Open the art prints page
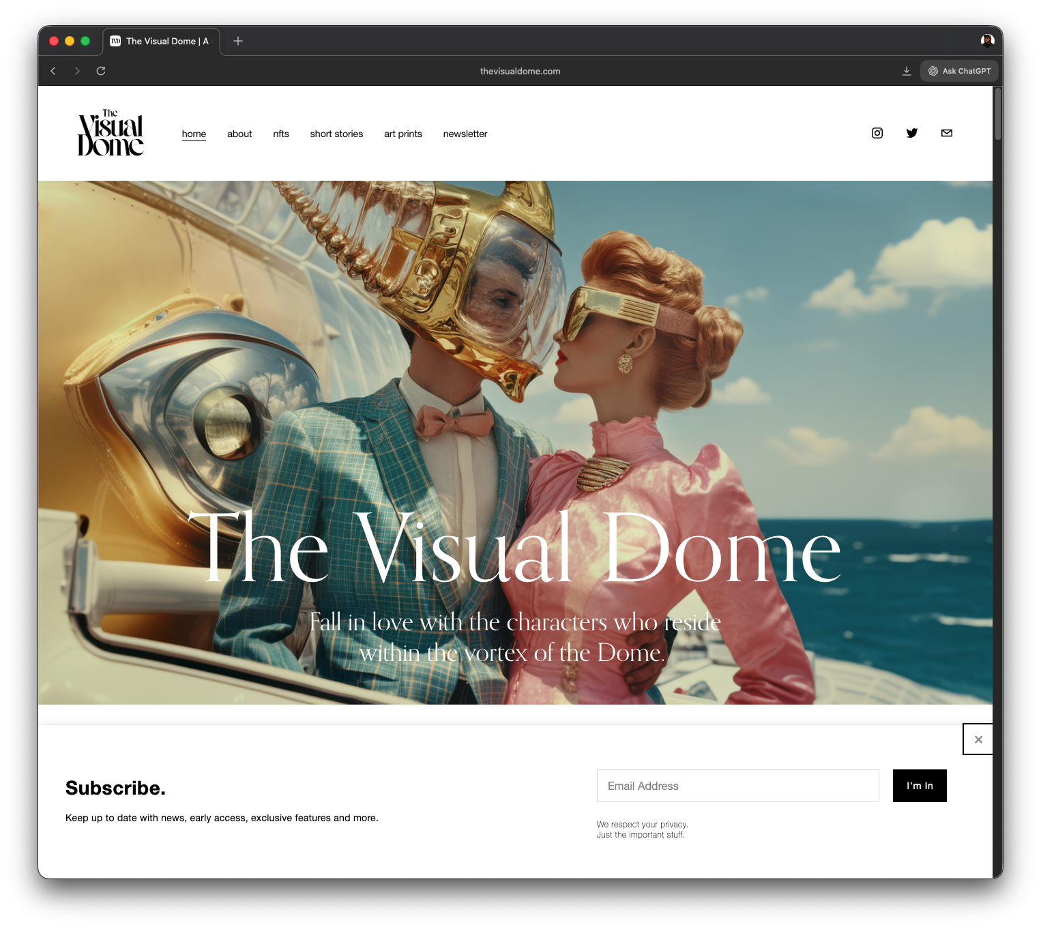The height and width of the screenshot is (929, 1041). point(403,134)
